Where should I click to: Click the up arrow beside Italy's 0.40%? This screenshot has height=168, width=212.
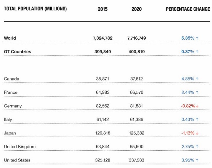(x=197, y=120)
